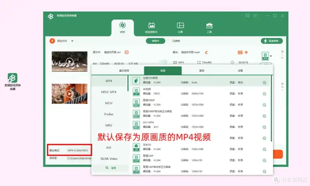
Task: Choose the 高清720P自动修正分辨率 preset icon
Action: pyautogui.click(x=136, y=170)
